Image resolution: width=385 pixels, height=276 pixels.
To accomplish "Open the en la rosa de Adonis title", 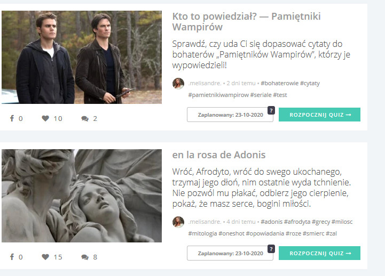I will (x=219, y=155).
